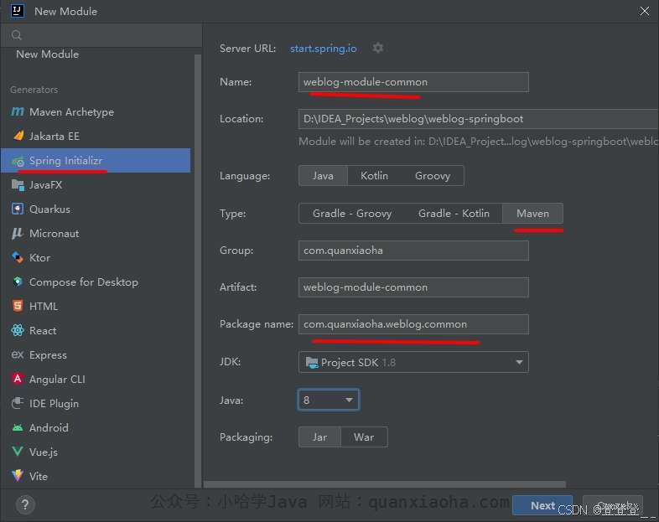Select the Maven Archetype generator icon
Image resolution: width=659 pixels, height=522 pixels.
click(18, 111)
